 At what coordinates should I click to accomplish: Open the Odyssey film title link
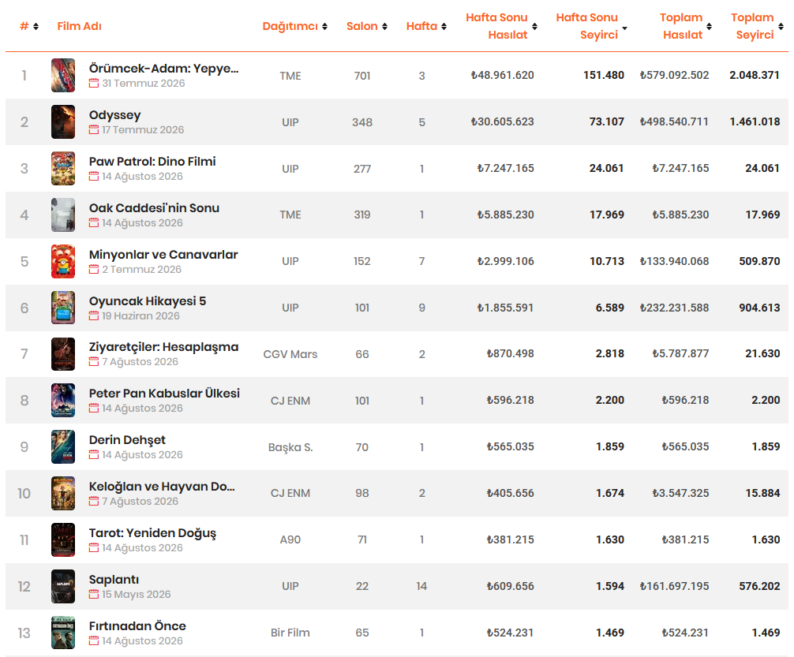[115, 115]
